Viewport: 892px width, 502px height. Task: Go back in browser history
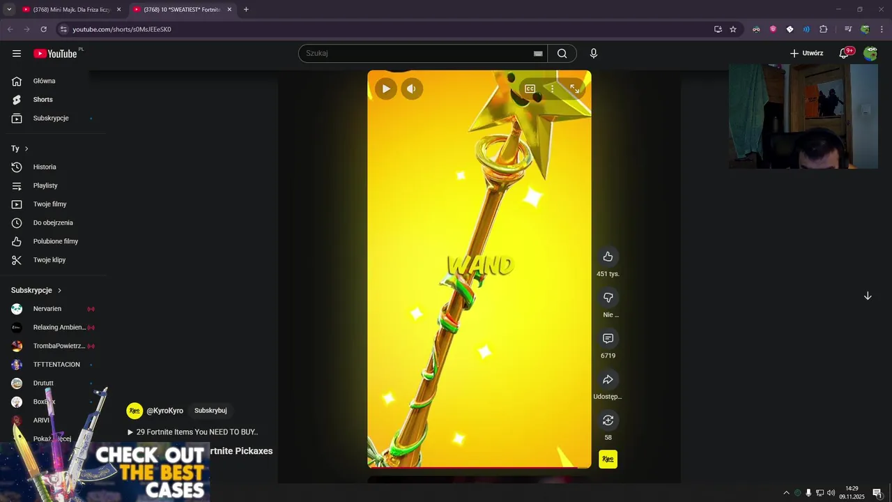click(x=10, y=29)
